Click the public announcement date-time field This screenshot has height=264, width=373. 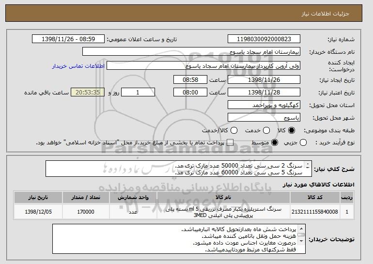click(x=68, y=39)
